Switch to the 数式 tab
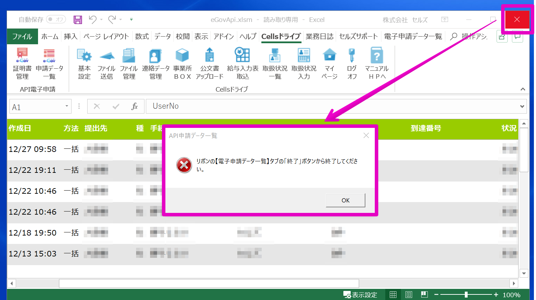This screenshot has height=300, width=536. (142, 37)
